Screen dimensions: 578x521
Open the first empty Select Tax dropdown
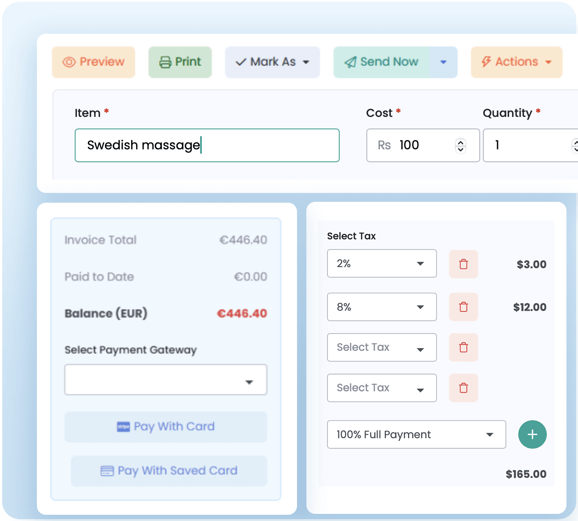coord(381,347)
